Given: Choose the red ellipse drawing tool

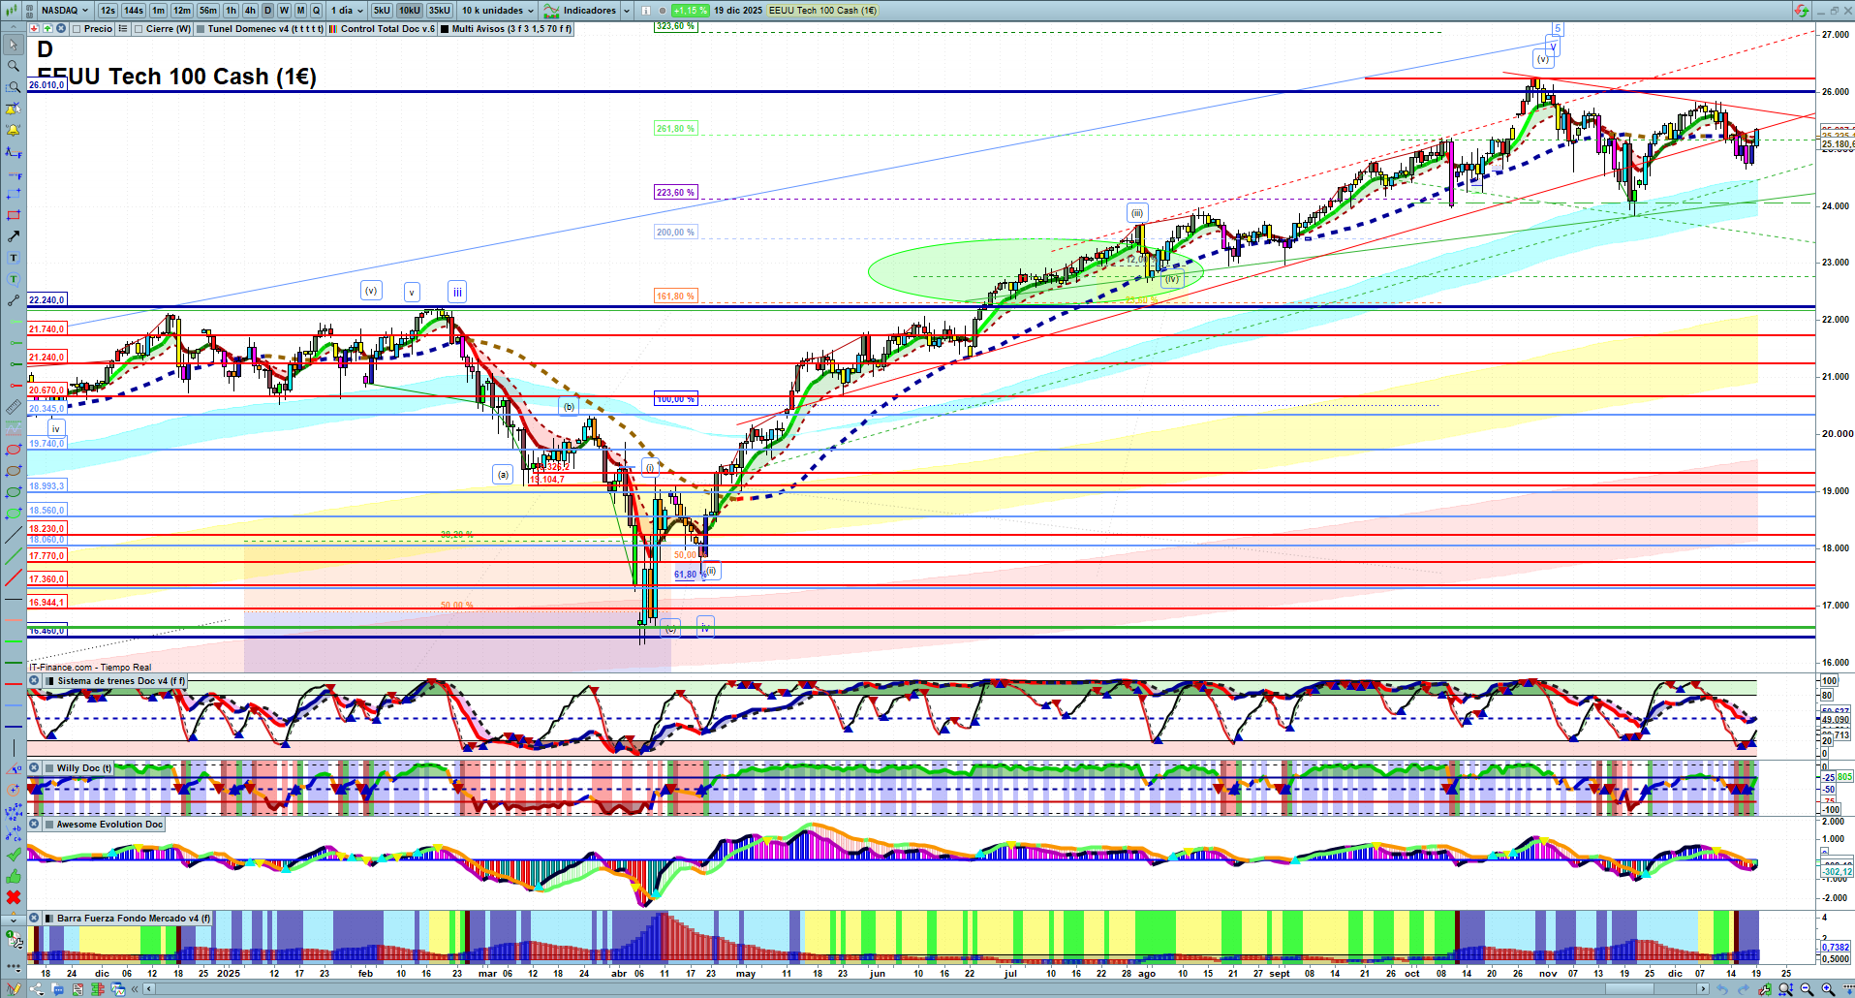Looking at the screenshot, I should point(14,450).
